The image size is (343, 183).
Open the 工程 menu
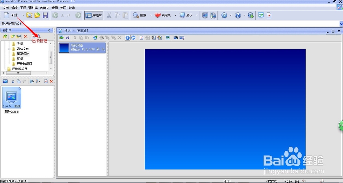tap(23, 8)
